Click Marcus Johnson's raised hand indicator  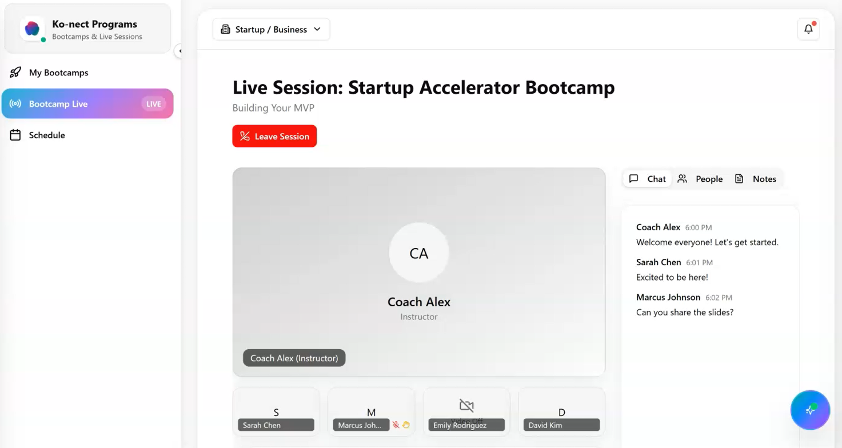[406, 425]
